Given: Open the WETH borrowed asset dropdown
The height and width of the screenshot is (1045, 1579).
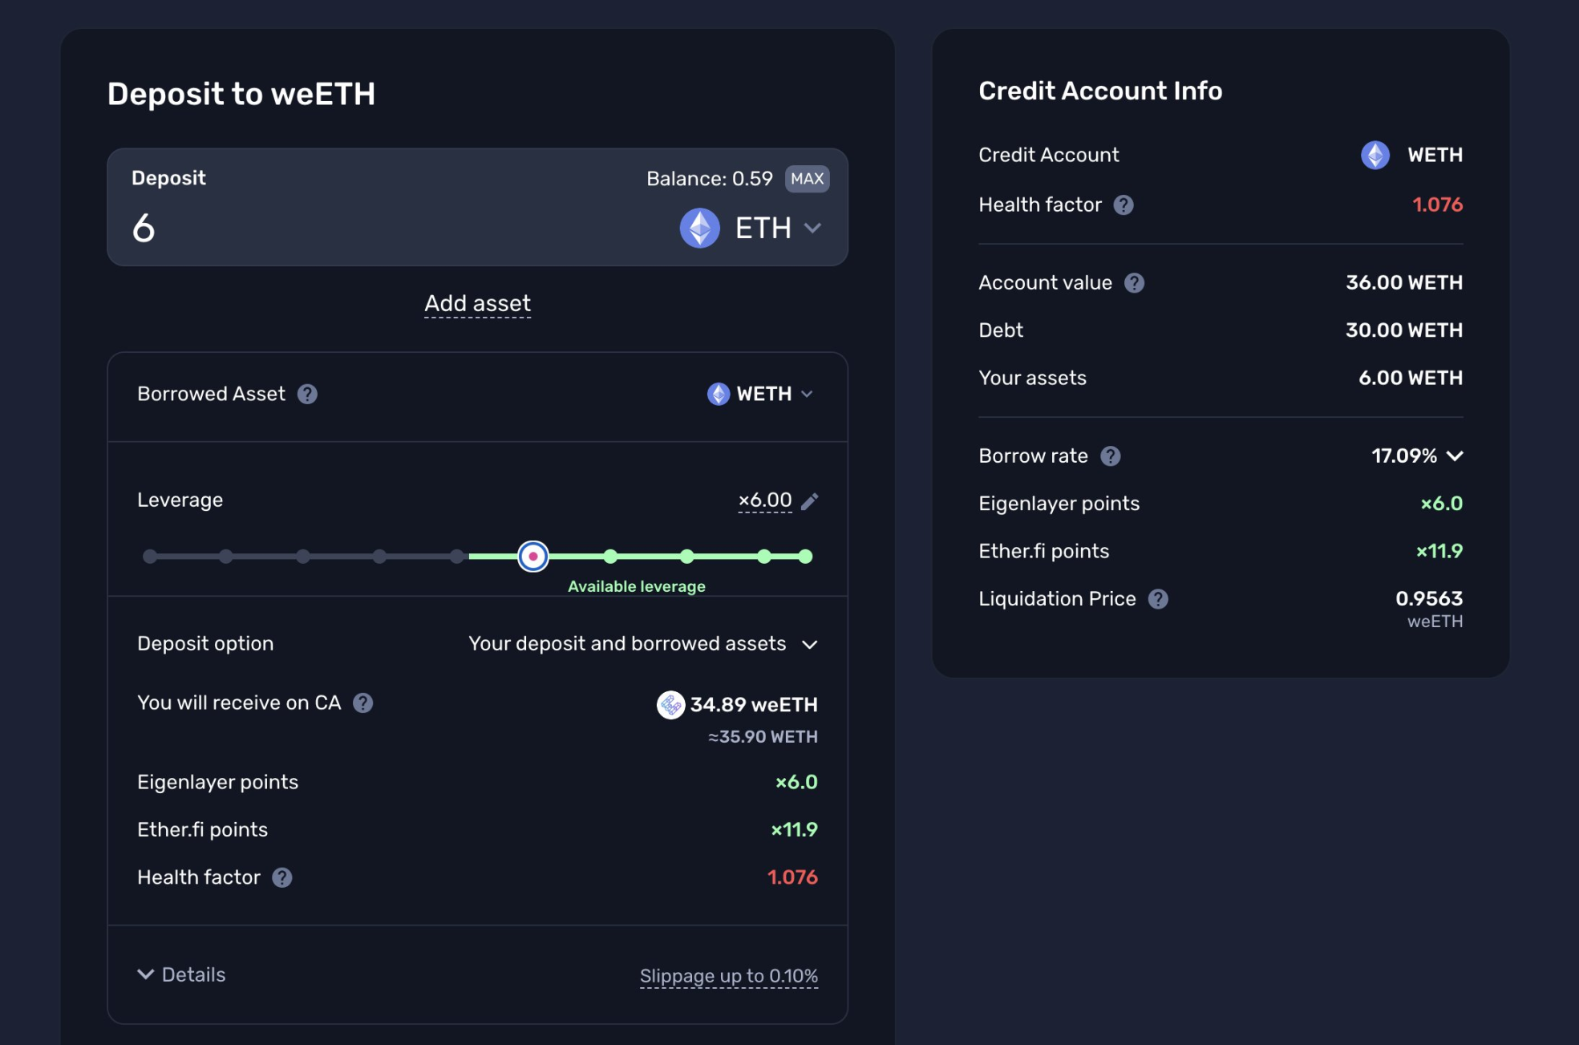Looking at the screenshot, I should click(760, 394).
